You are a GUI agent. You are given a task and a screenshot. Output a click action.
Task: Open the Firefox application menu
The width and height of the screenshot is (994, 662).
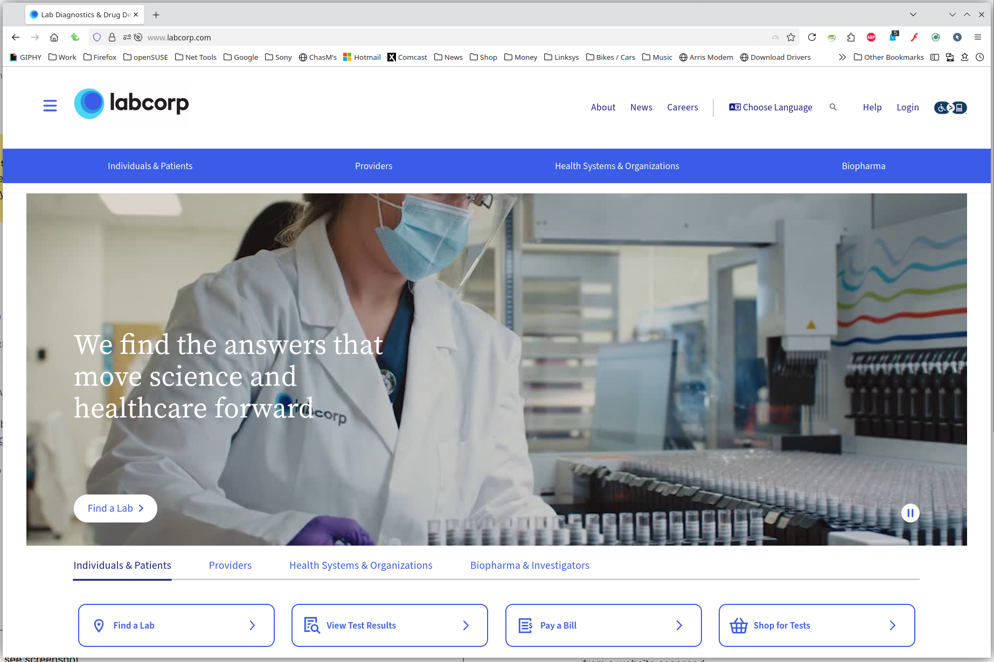[x=978, y=37]
